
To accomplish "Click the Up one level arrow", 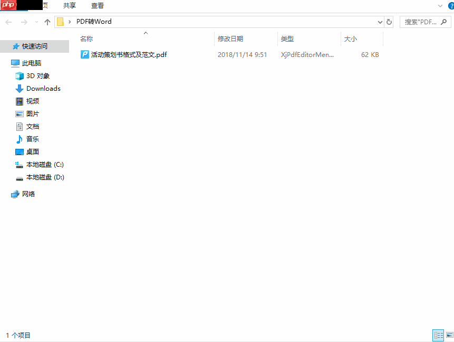I will pyautogui.click(x=47, y=22).
